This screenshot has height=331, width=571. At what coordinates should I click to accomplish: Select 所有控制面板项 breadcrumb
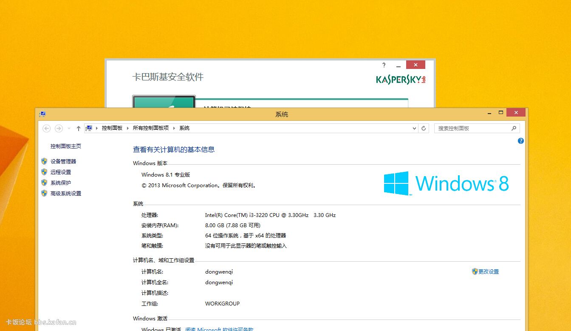151,128
